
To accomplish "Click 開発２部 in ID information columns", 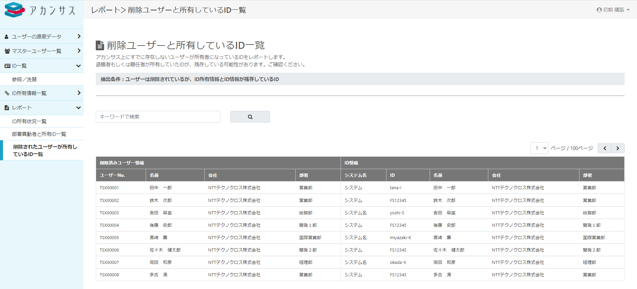I will click(x=592, y=250).
